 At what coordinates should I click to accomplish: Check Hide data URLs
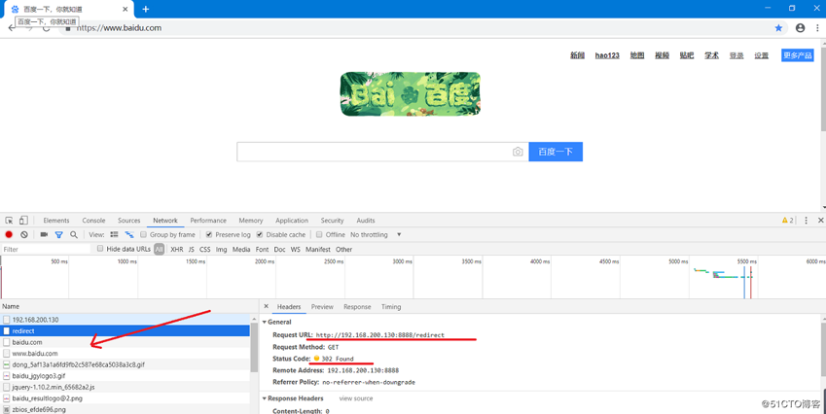tap(100, 249)
